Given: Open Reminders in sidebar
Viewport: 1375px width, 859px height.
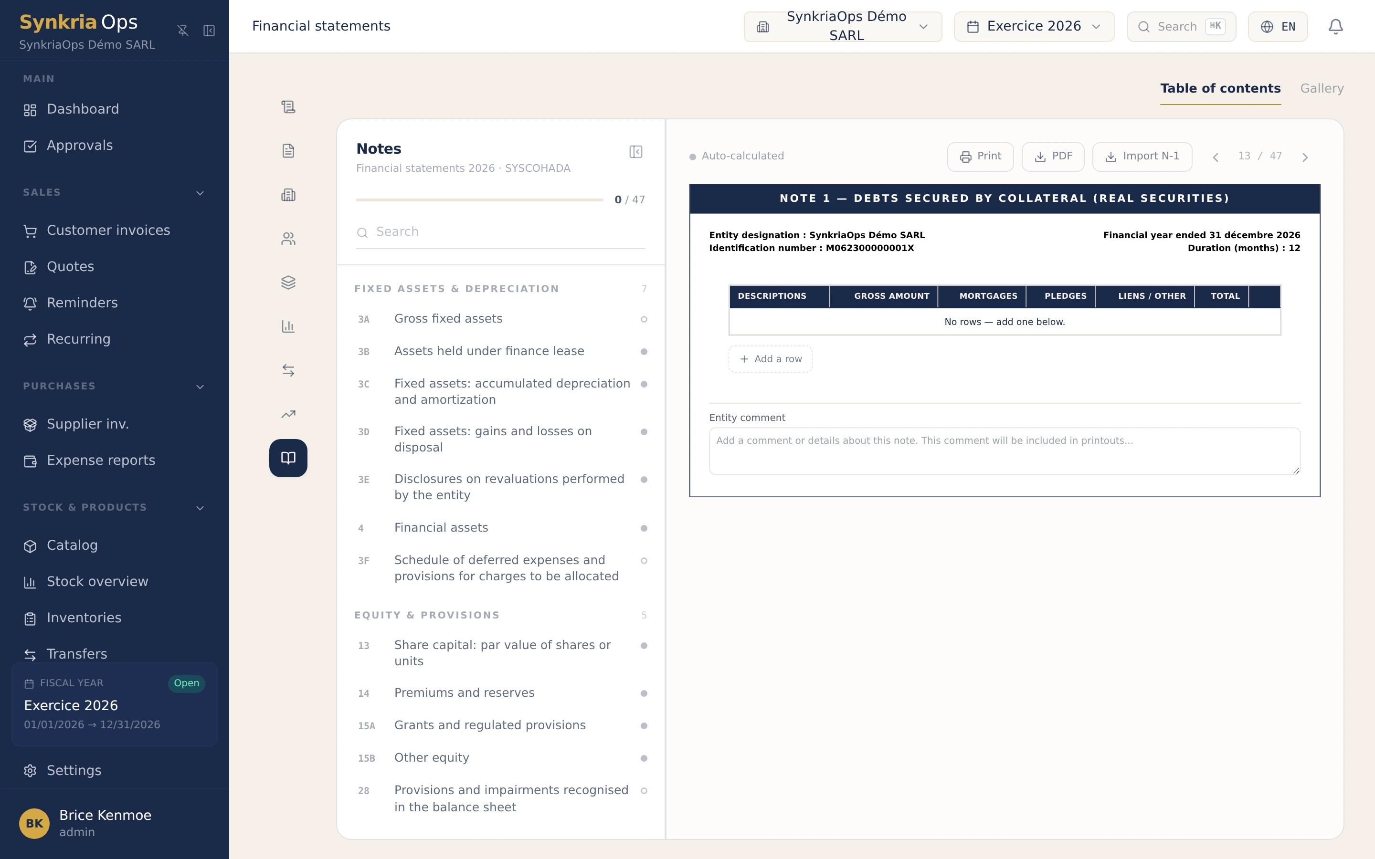Looking at the screenshot, I should click(x=114, y=303).
